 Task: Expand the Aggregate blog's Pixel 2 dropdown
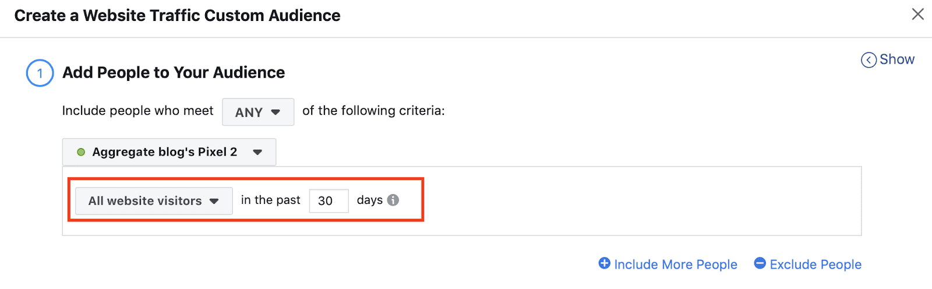(x=169, y=152)
